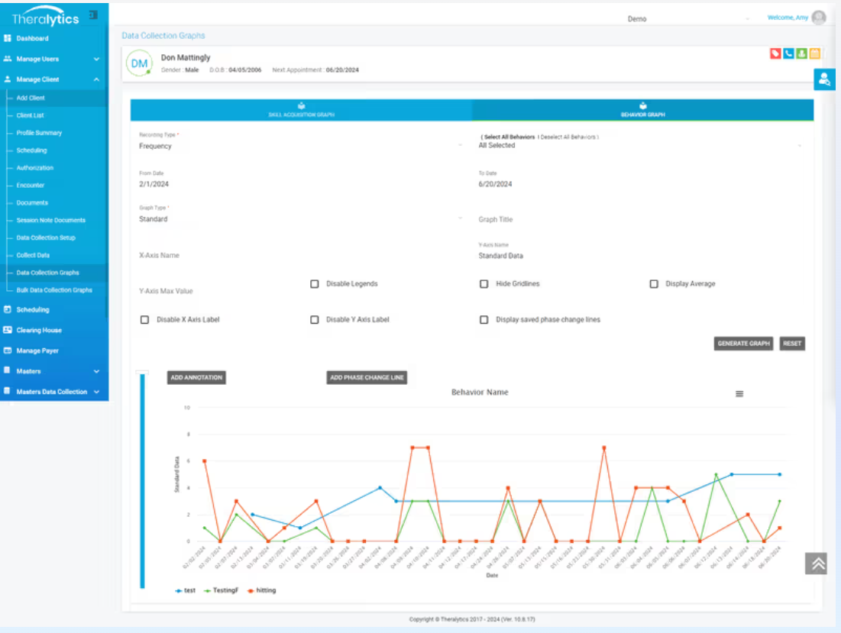The height and width of the screenshot is (633, 841).
Task: Open Session Note Documents in sidebar
Action: (51, 221)
